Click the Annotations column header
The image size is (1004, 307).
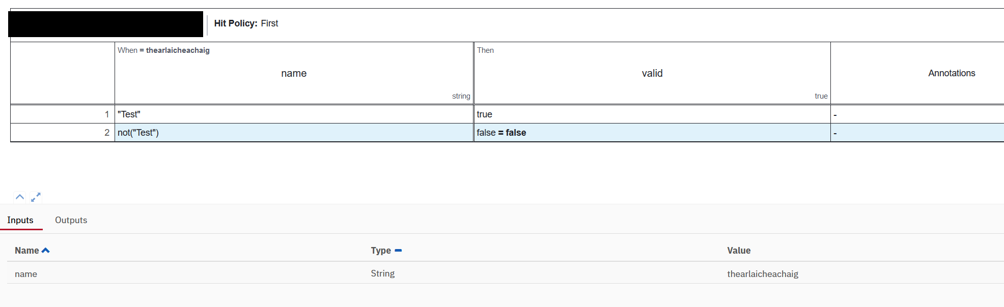951,73
